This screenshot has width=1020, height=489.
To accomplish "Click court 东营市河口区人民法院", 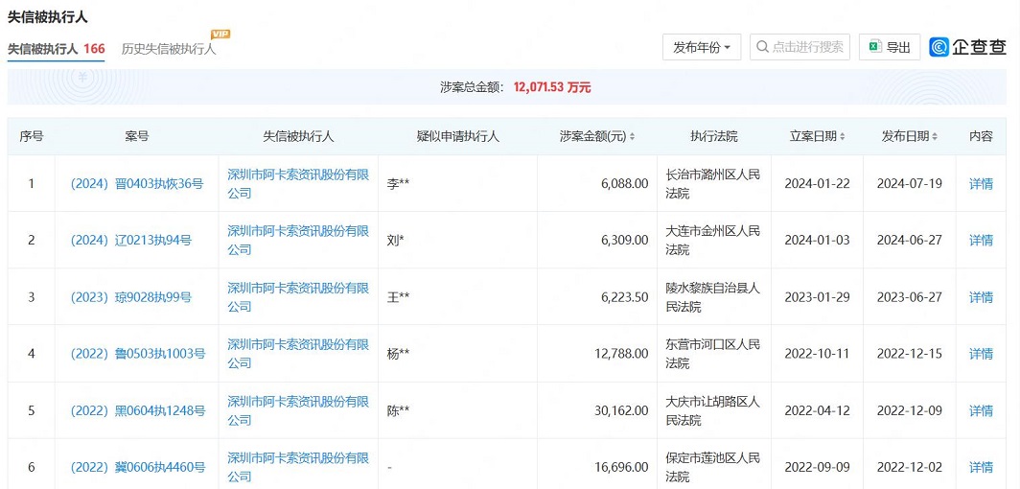I will pyautogui.click(x=713, y=354).
